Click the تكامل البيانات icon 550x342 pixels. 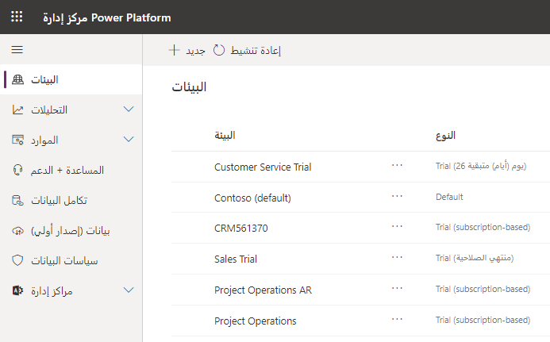point(18,200)
